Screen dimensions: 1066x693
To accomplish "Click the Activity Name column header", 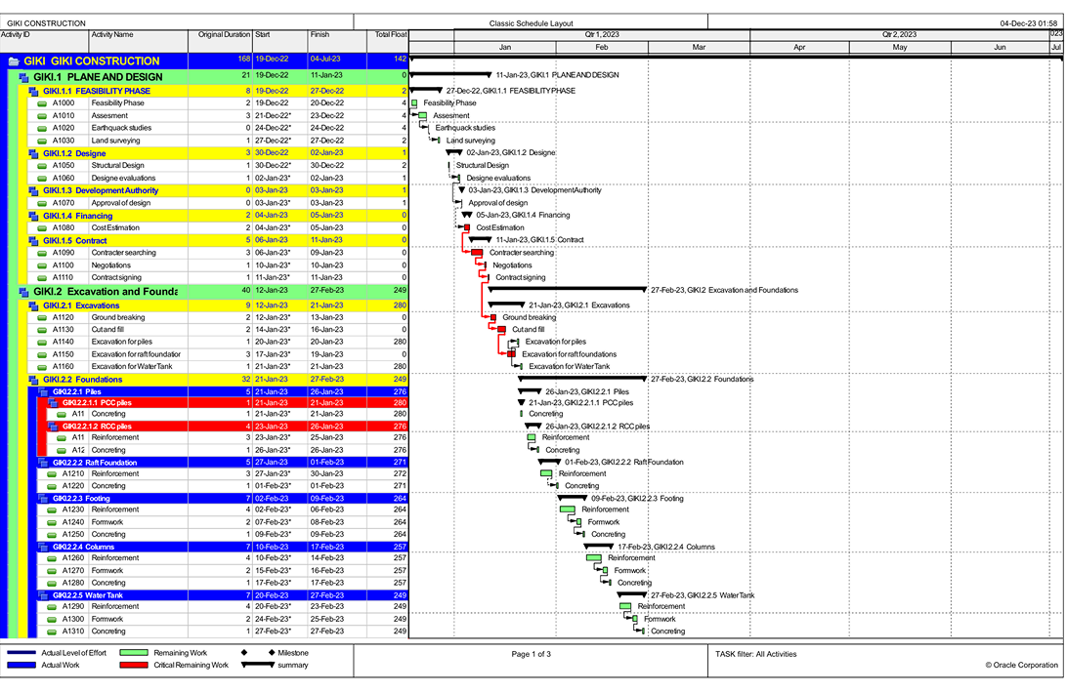I will point(112,34).
